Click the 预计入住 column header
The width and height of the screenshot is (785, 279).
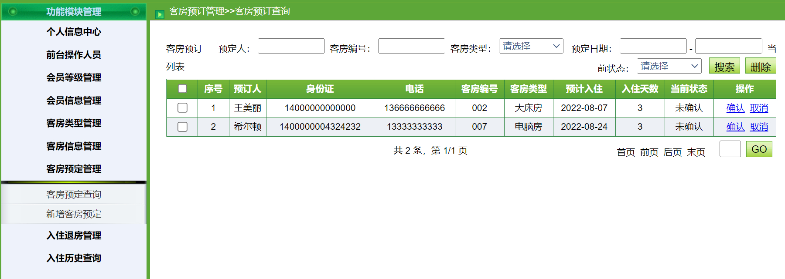(x=584, y=89)
